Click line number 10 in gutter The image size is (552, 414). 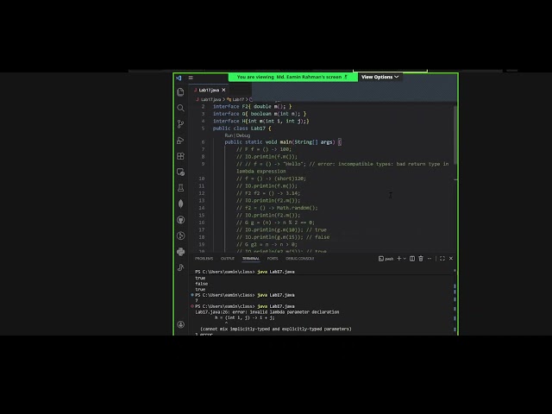point(202,179)
